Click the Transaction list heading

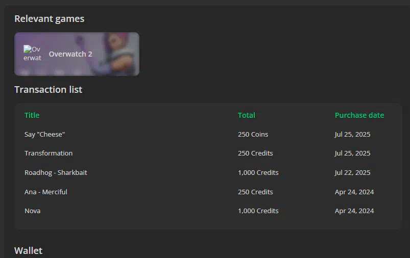click(x=48, y=90)
